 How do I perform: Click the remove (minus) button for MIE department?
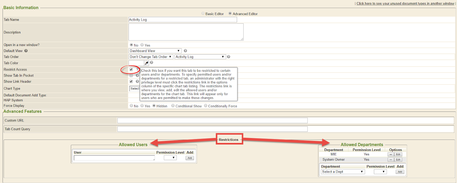click(x=391, y=154)
